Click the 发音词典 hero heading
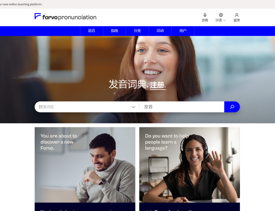The image size is (275, 211). coord(127,84)
